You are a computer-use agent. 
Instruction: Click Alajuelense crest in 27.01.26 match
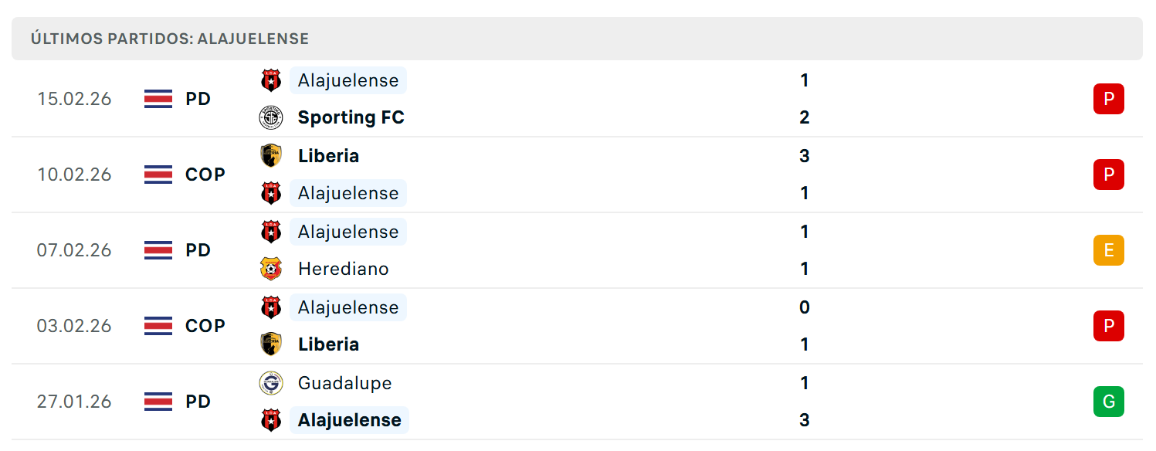271,420
